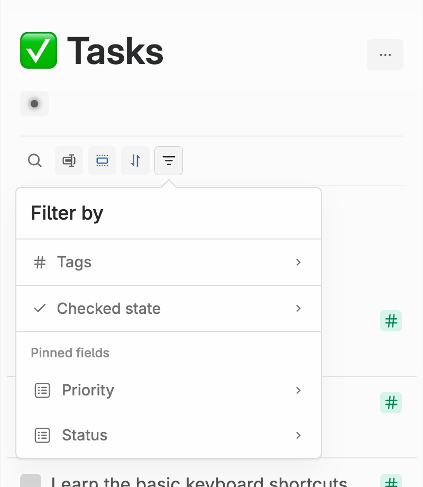
Task: Click the second green hashtag tag badge
Action: coord(391,402)
